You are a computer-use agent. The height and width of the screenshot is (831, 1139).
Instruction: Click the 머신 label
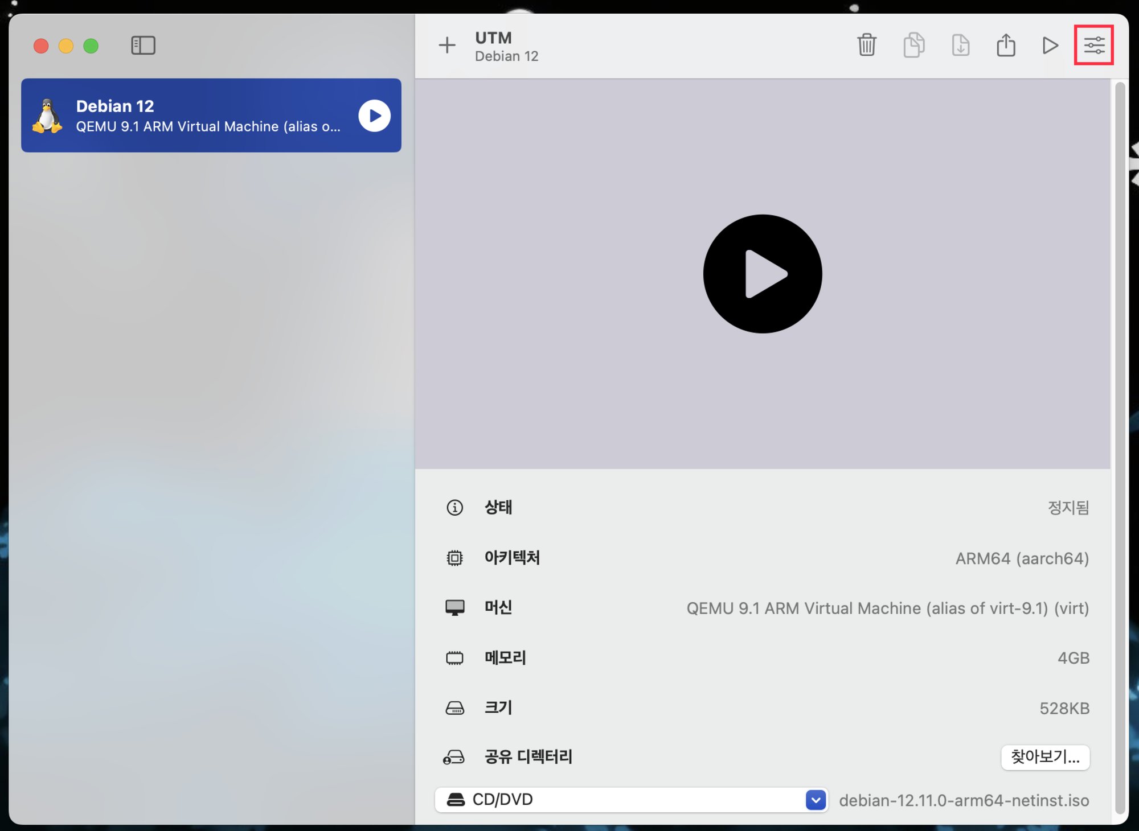click(498, 607)
